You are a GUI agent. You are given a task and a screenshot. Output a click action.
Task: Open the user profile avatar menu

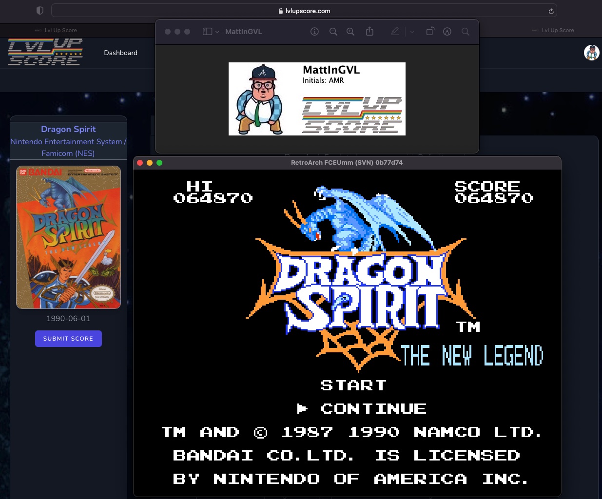(x=591, y=53)
